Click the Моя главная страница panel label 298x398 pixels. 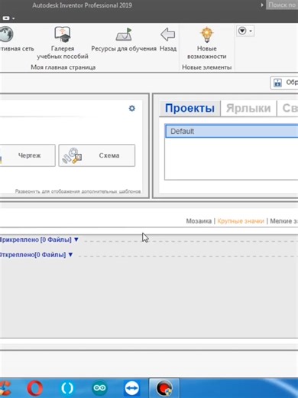63,67
